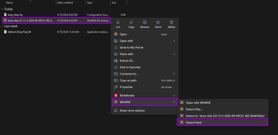Select the drop-that 221 3.1.5 archive name

30,21
